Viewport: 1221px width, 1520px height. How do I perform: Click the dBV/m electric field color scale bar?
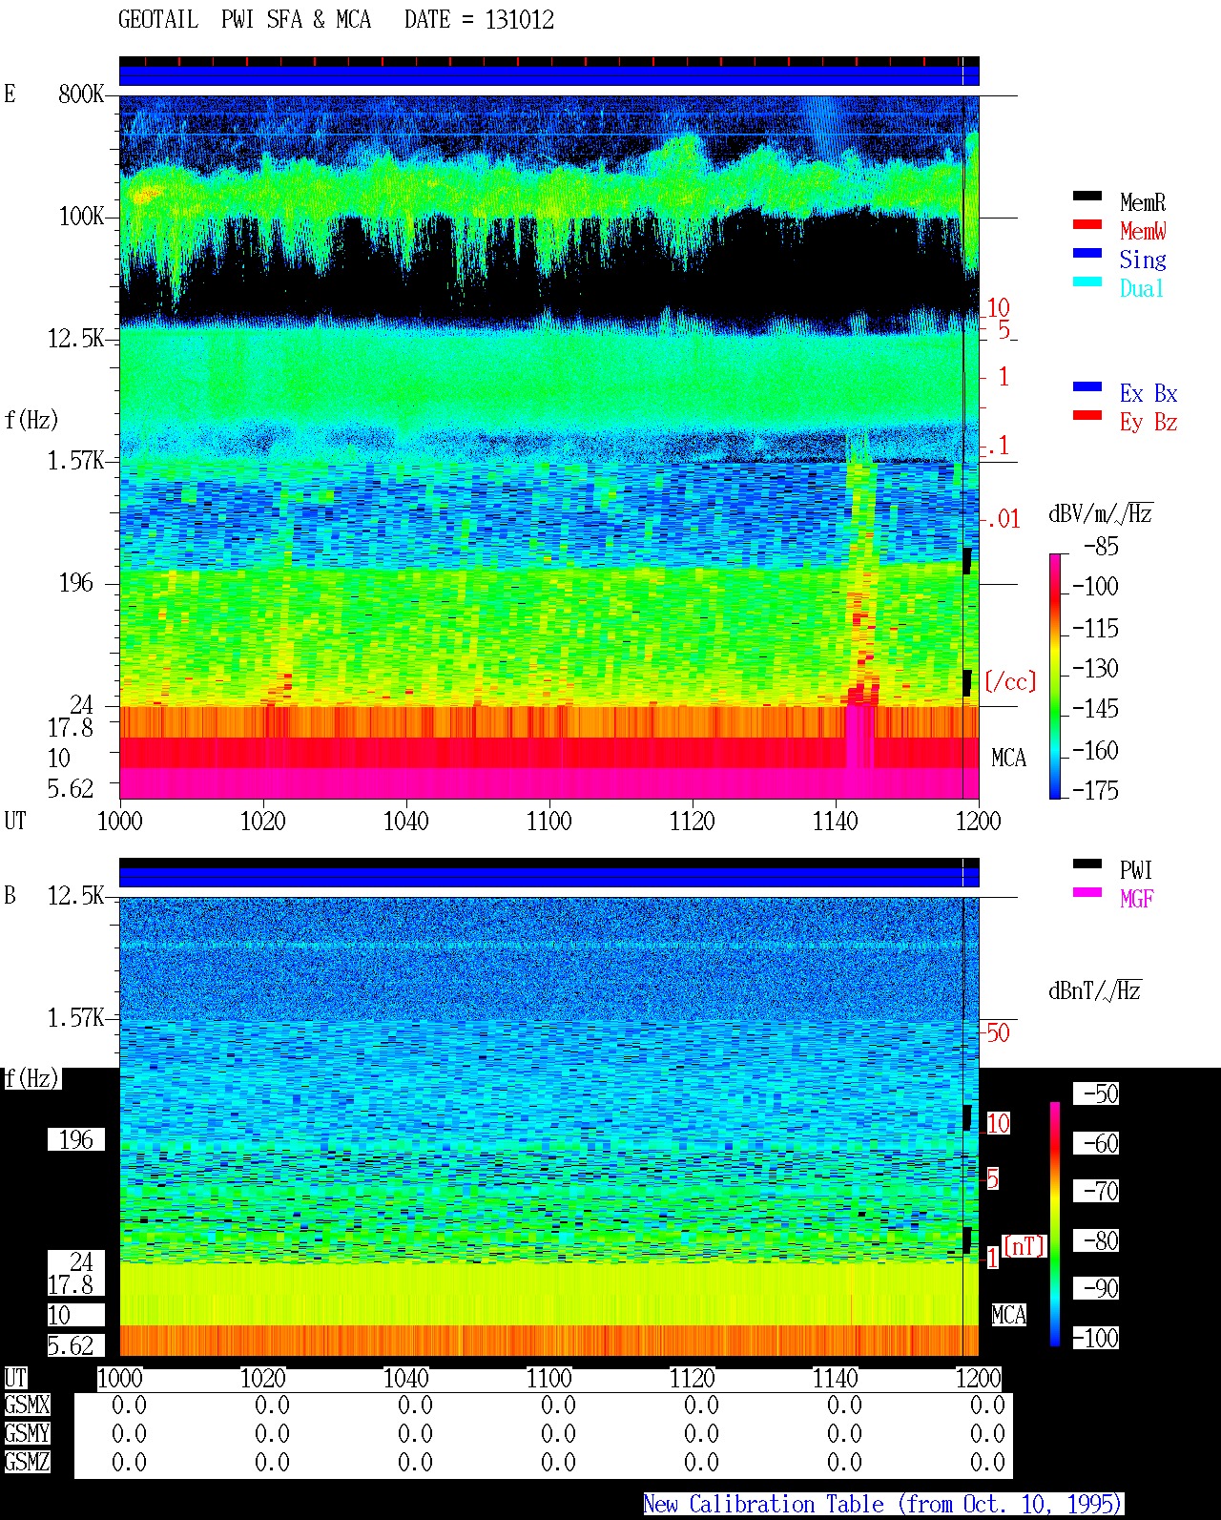point(1055,676)
